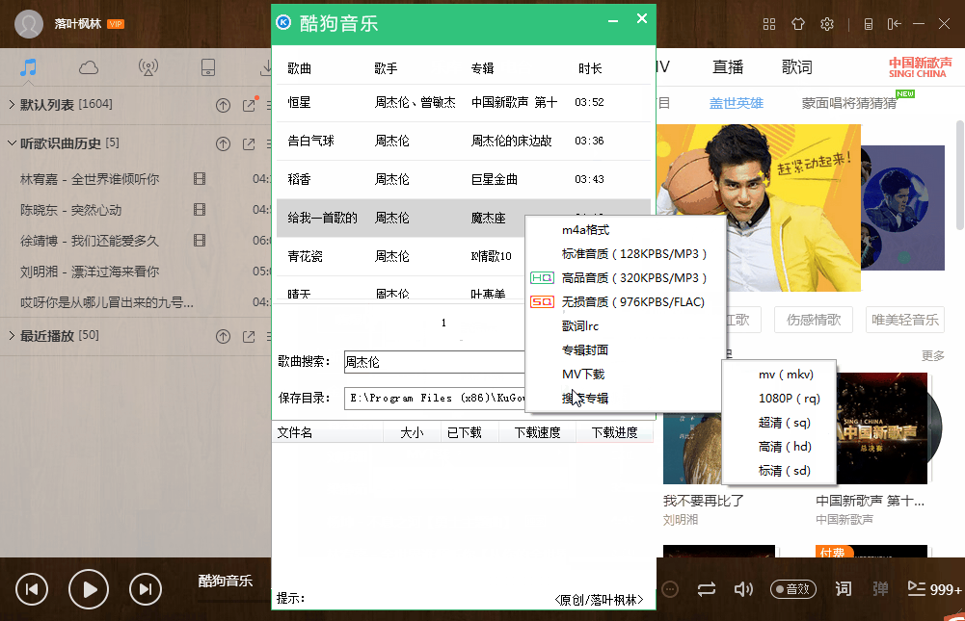
Task: Click the 歌曲搜索 input field
Action: point(435,362)
